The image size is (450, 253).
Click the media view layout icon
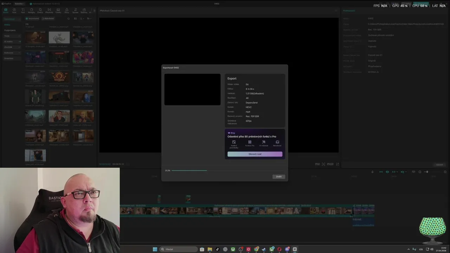pyautogui.click(x=75, y=19)
